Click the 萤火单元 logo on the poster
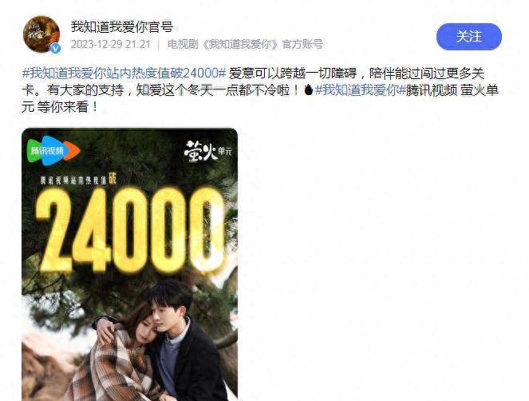Image resolution: width=529 pixels, height=401 pixels. pyautogui.click(x=208, y=152)
